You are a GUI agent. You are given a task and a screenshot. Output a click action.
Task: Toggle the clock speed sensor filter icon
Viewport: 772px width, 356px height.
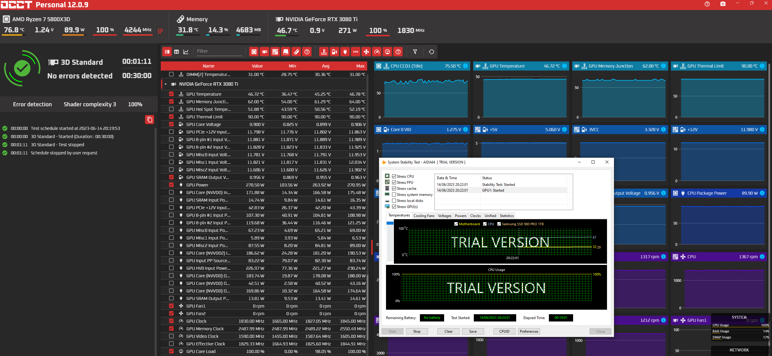(377, 52)
